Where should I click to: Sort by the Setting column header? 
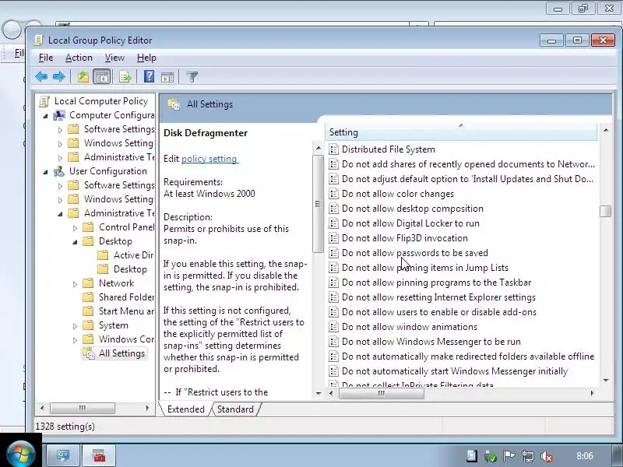(x=461, y=132)
